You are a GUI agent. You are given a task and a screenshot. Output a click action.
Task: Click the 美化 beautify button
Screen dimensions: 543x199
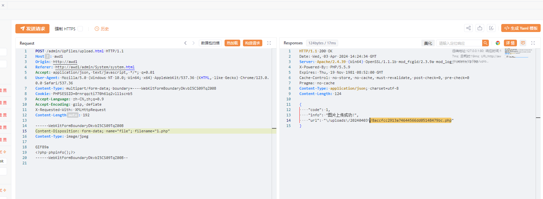click(428, 43)
